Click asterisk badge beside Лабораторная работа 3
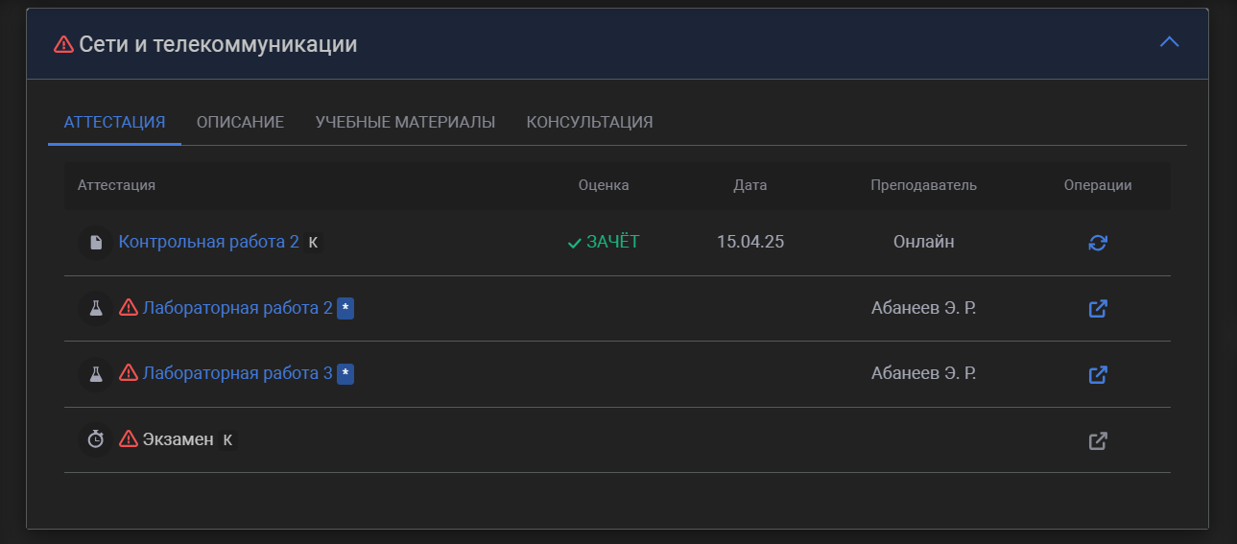The image size is (1237, 544). [x=345, y=374]
